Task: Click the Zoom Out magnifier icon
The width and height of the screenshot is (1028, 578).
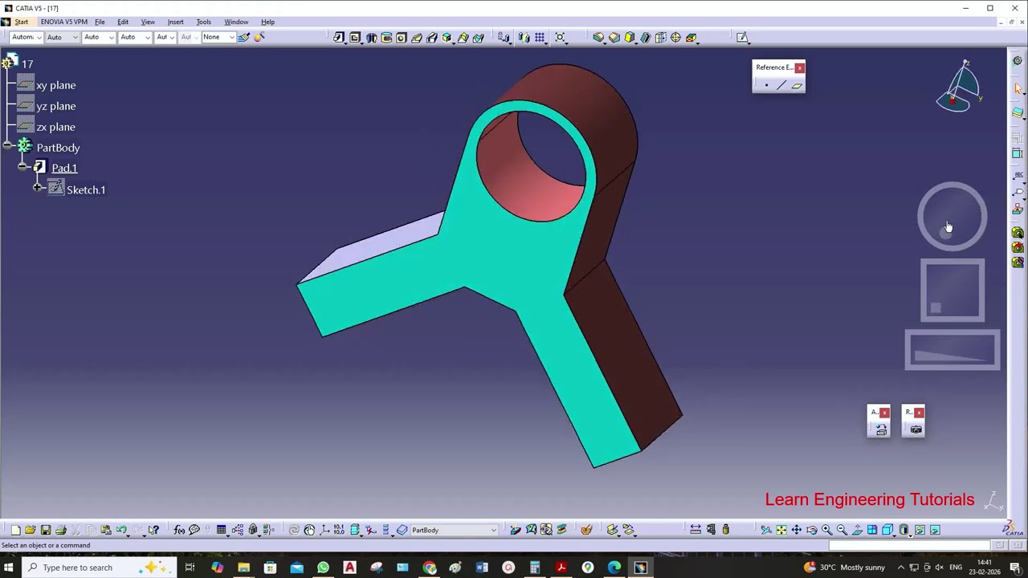Action: pos(842,530)
